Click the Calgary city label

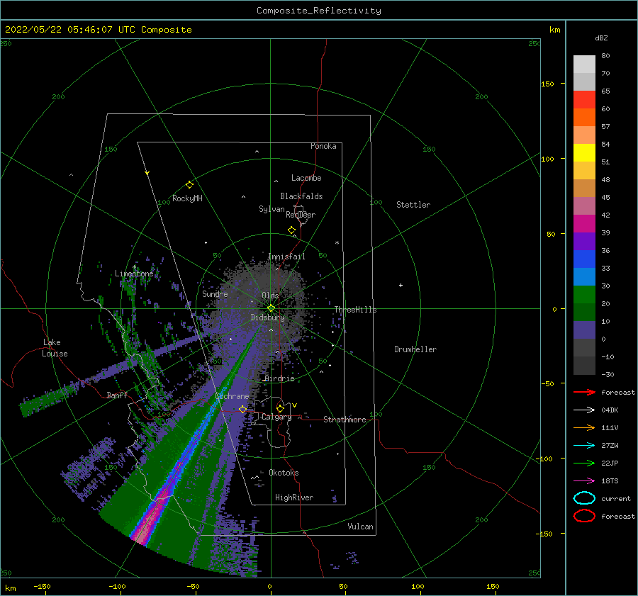[x=276, y=417]
